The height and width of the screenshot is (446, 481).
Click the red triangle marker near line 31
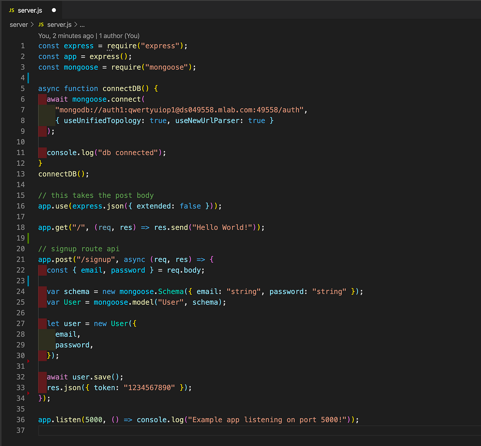(28, 361)
